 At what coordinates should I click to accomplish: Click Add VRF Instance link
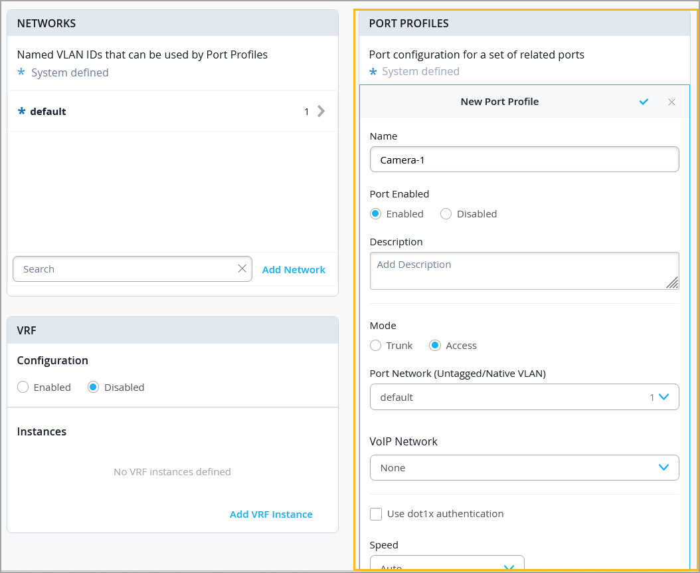tap(271, 515)
